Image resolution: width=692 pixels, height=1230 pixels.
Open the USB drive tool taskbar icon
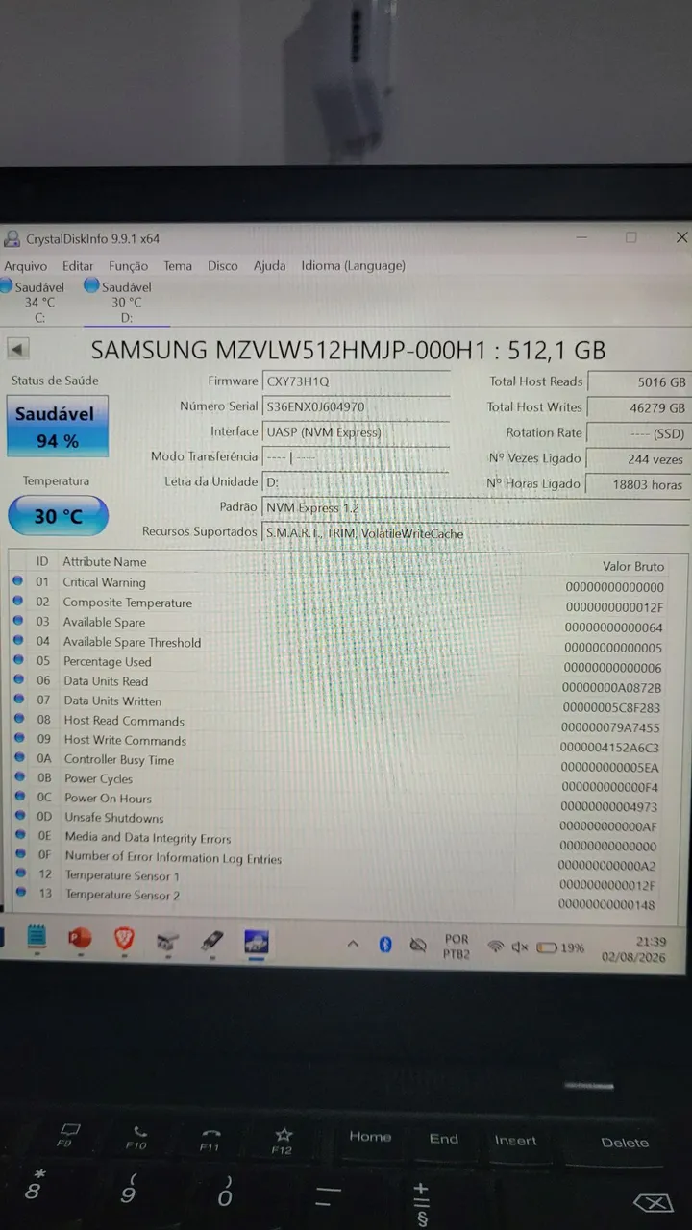point(212,941)
